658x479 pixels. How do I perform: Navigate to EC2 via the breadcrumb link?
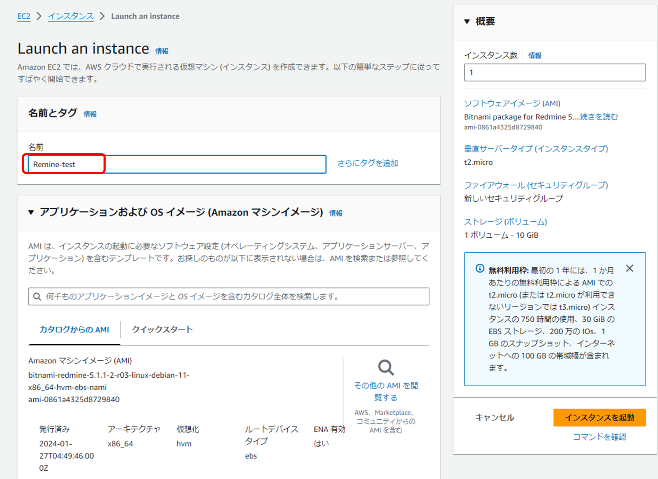pyautogui.click(x=24, y=16)
